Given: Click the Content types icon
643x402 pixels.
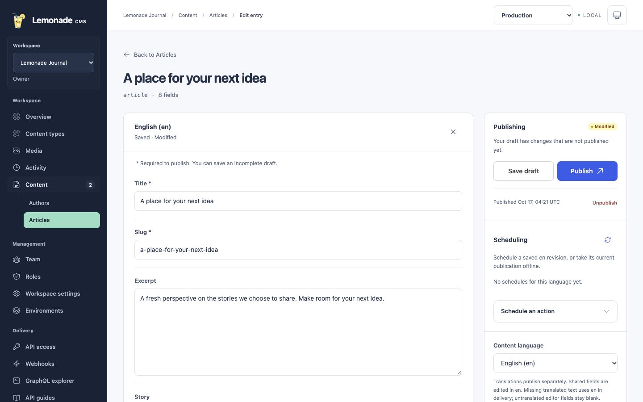Looking at the screenshot, I should (x=17, y=134).
